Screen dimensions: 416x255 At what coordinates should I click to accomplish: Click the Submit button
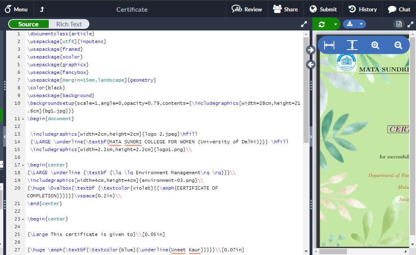(323, 9)
